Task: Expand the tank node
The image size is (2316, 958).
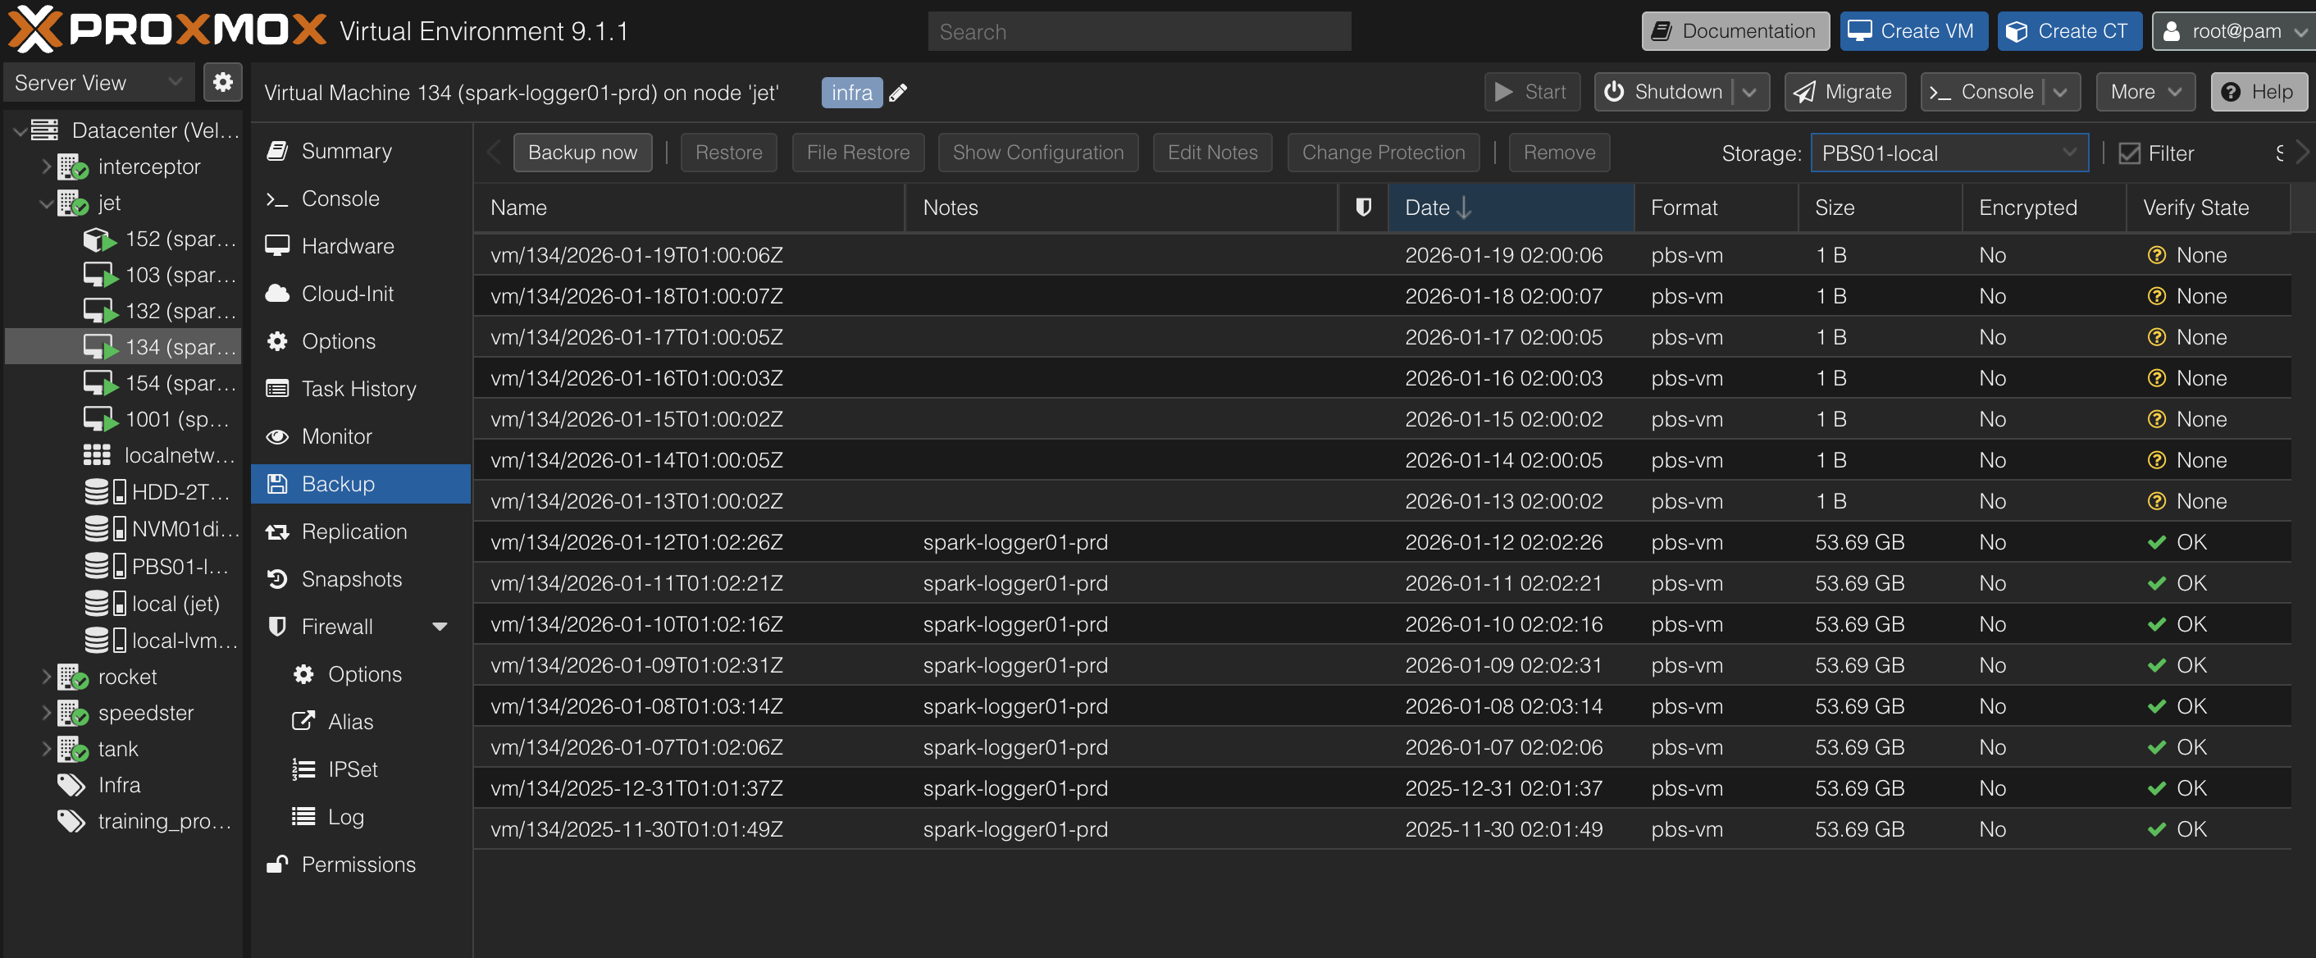Action: coord(45,748)
